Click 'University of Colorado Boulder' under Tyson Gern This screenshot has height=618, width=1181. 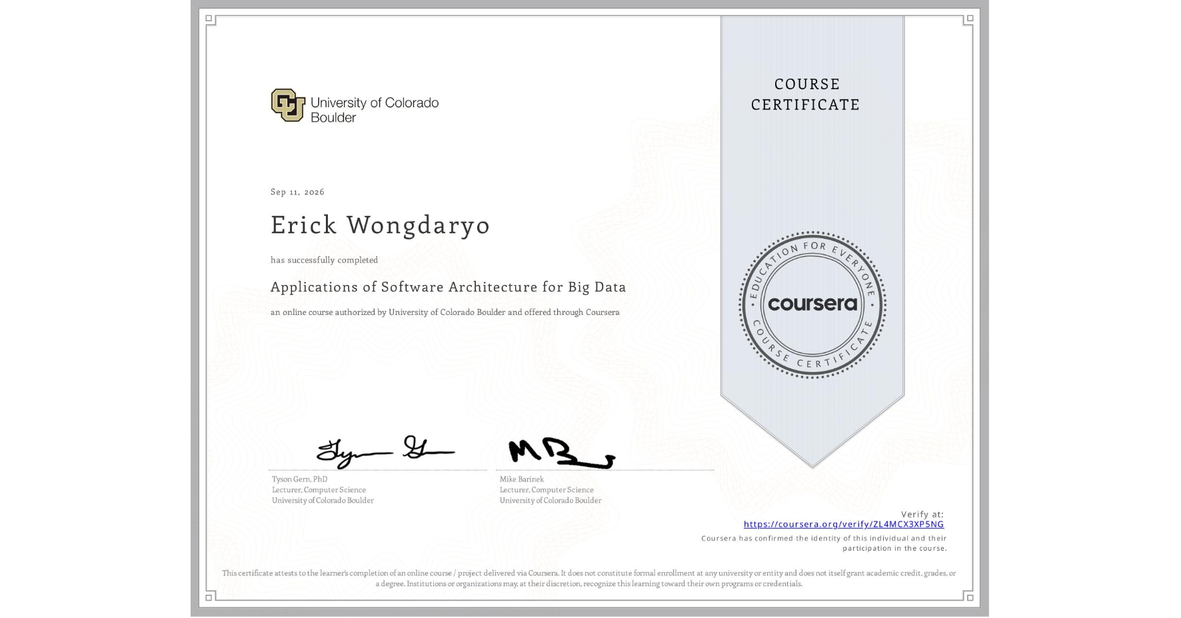(x=323, y=500)
